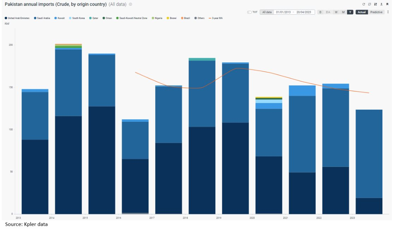This screenshot has width=393, height=230.
Task: Select the Actual data mode
Action: (x=361, y=12)
